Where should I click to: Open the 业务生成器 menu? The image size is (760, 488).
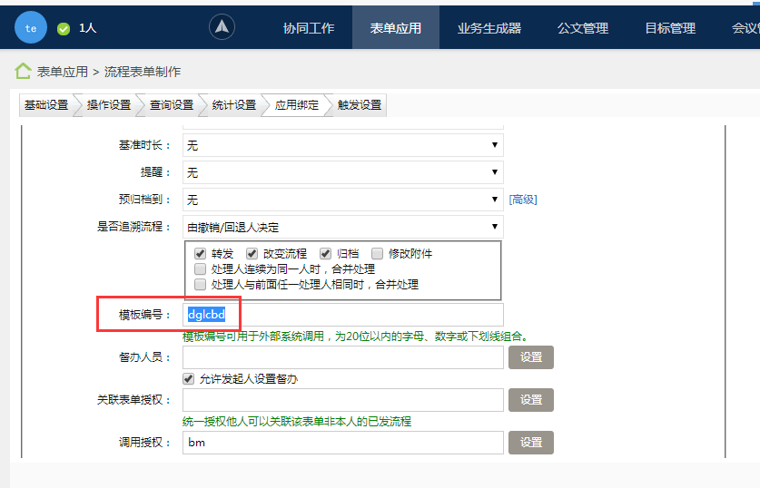[489, 28]
